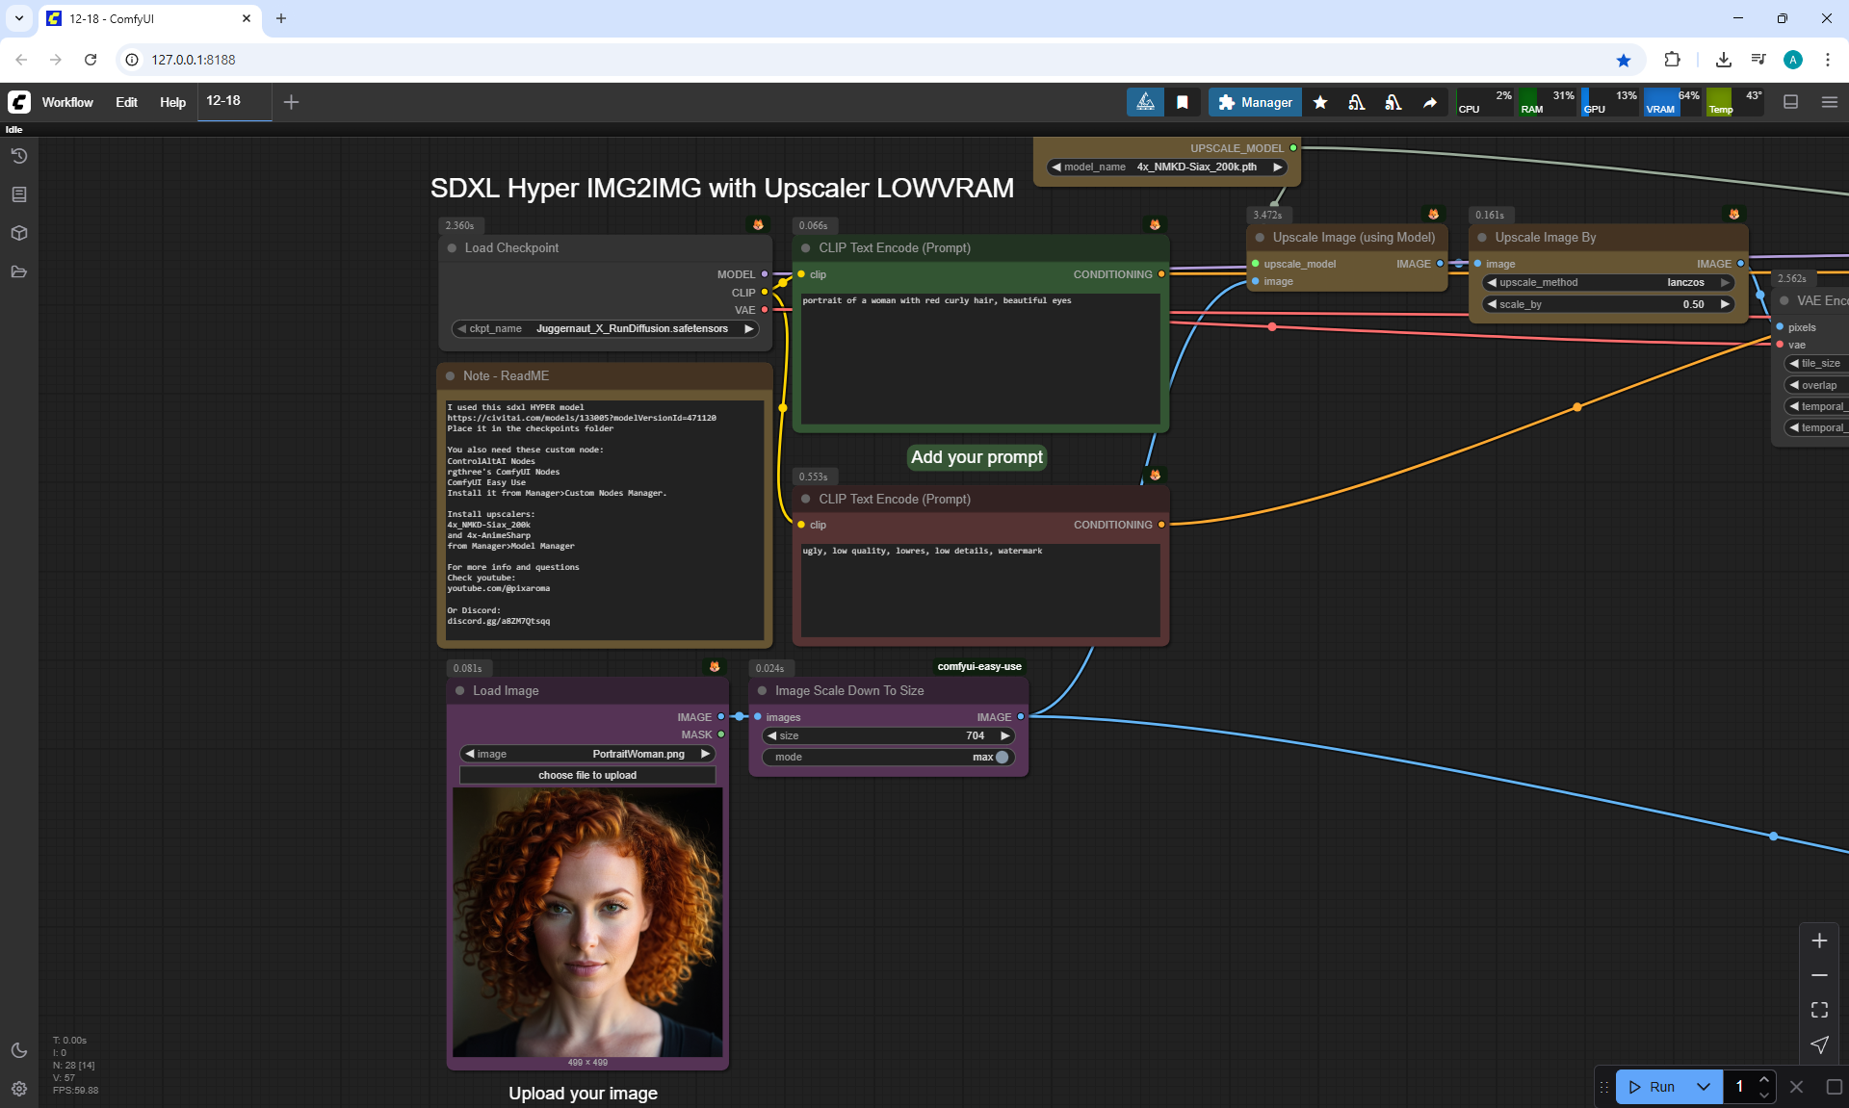The image size is (1849, 1108).
Task: Click fit view icon in zoom controls
Action: pos(1819,1010)
